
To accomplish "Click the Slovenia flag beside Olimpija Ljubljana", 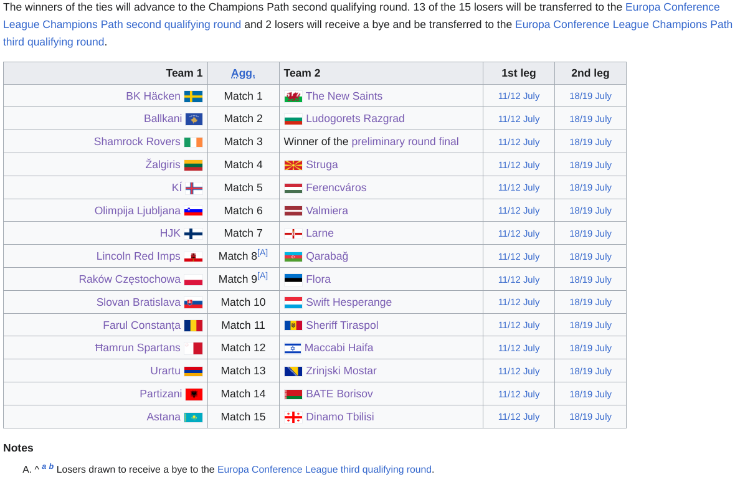I will [193, 210].
